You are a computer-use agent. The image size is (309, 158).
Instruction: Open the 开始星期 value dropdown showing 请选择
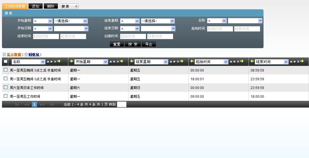click(71, 21)
